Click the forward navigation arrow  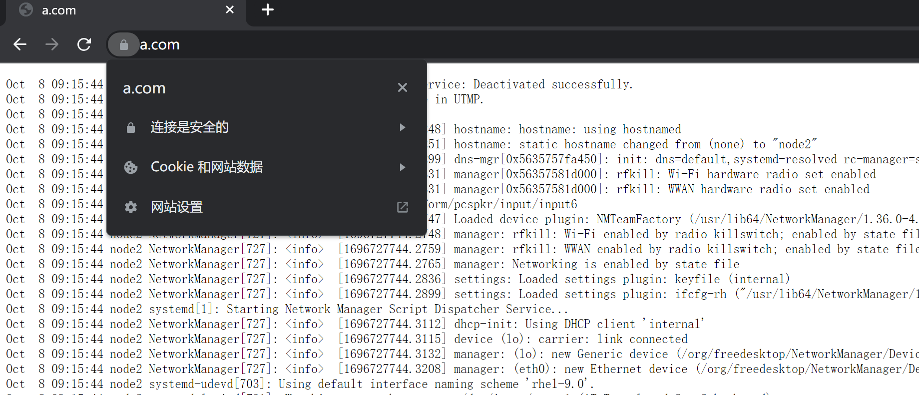pyautogui.click(x=52, y=44)
